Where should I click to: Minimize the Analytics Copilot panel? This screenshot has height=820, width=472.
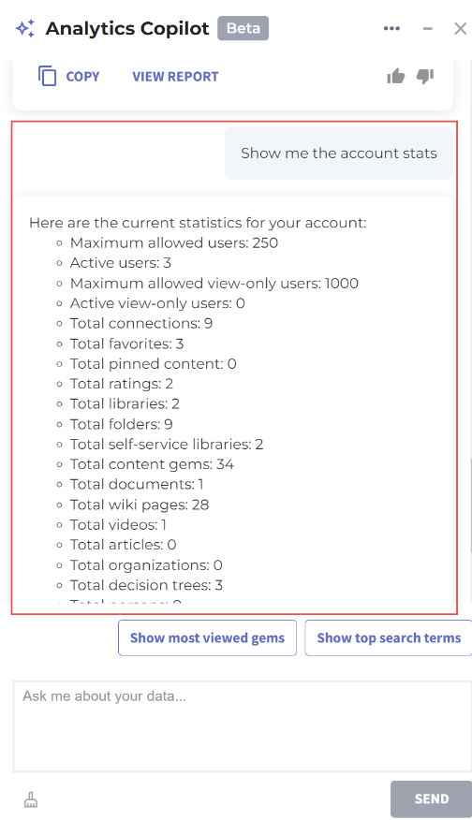click(428, 28)
